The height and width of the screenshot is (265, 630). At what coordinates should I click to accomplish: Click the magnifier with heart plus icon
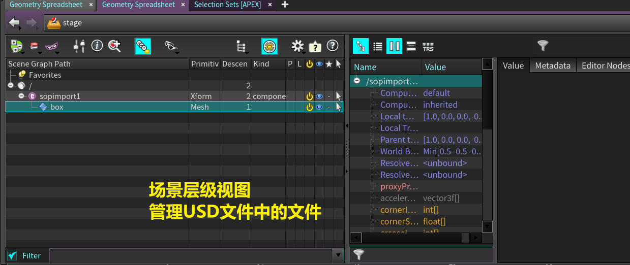[x=114, y=46]
